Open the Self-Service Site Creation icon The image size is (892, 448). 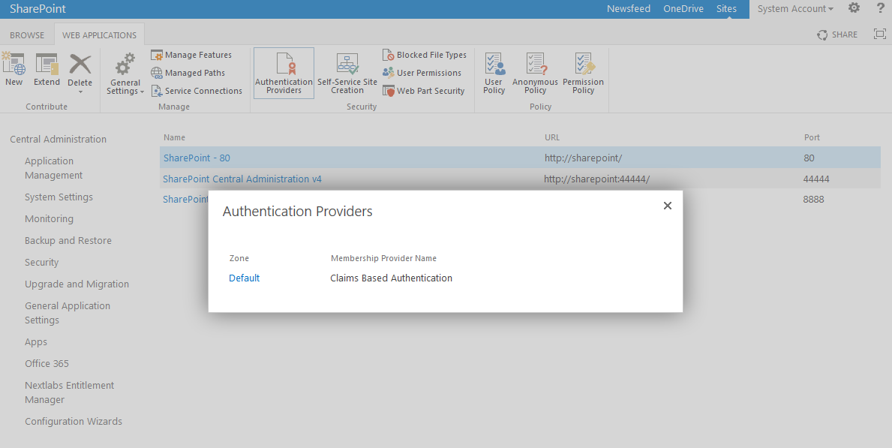pyautogui.click(x=347, y=64)
